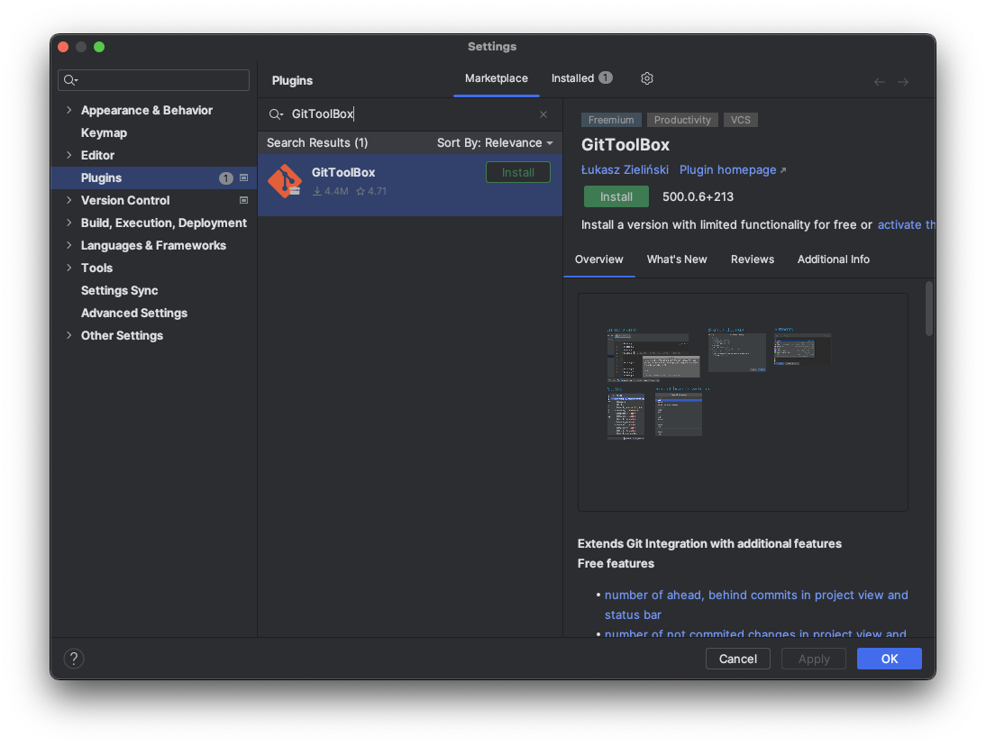Click the Search Results (1) header

[x=317, y=143]
